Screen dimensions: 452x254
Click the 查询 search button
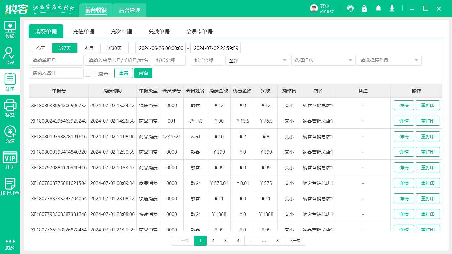pyautogui.click(x=143, y=73)
